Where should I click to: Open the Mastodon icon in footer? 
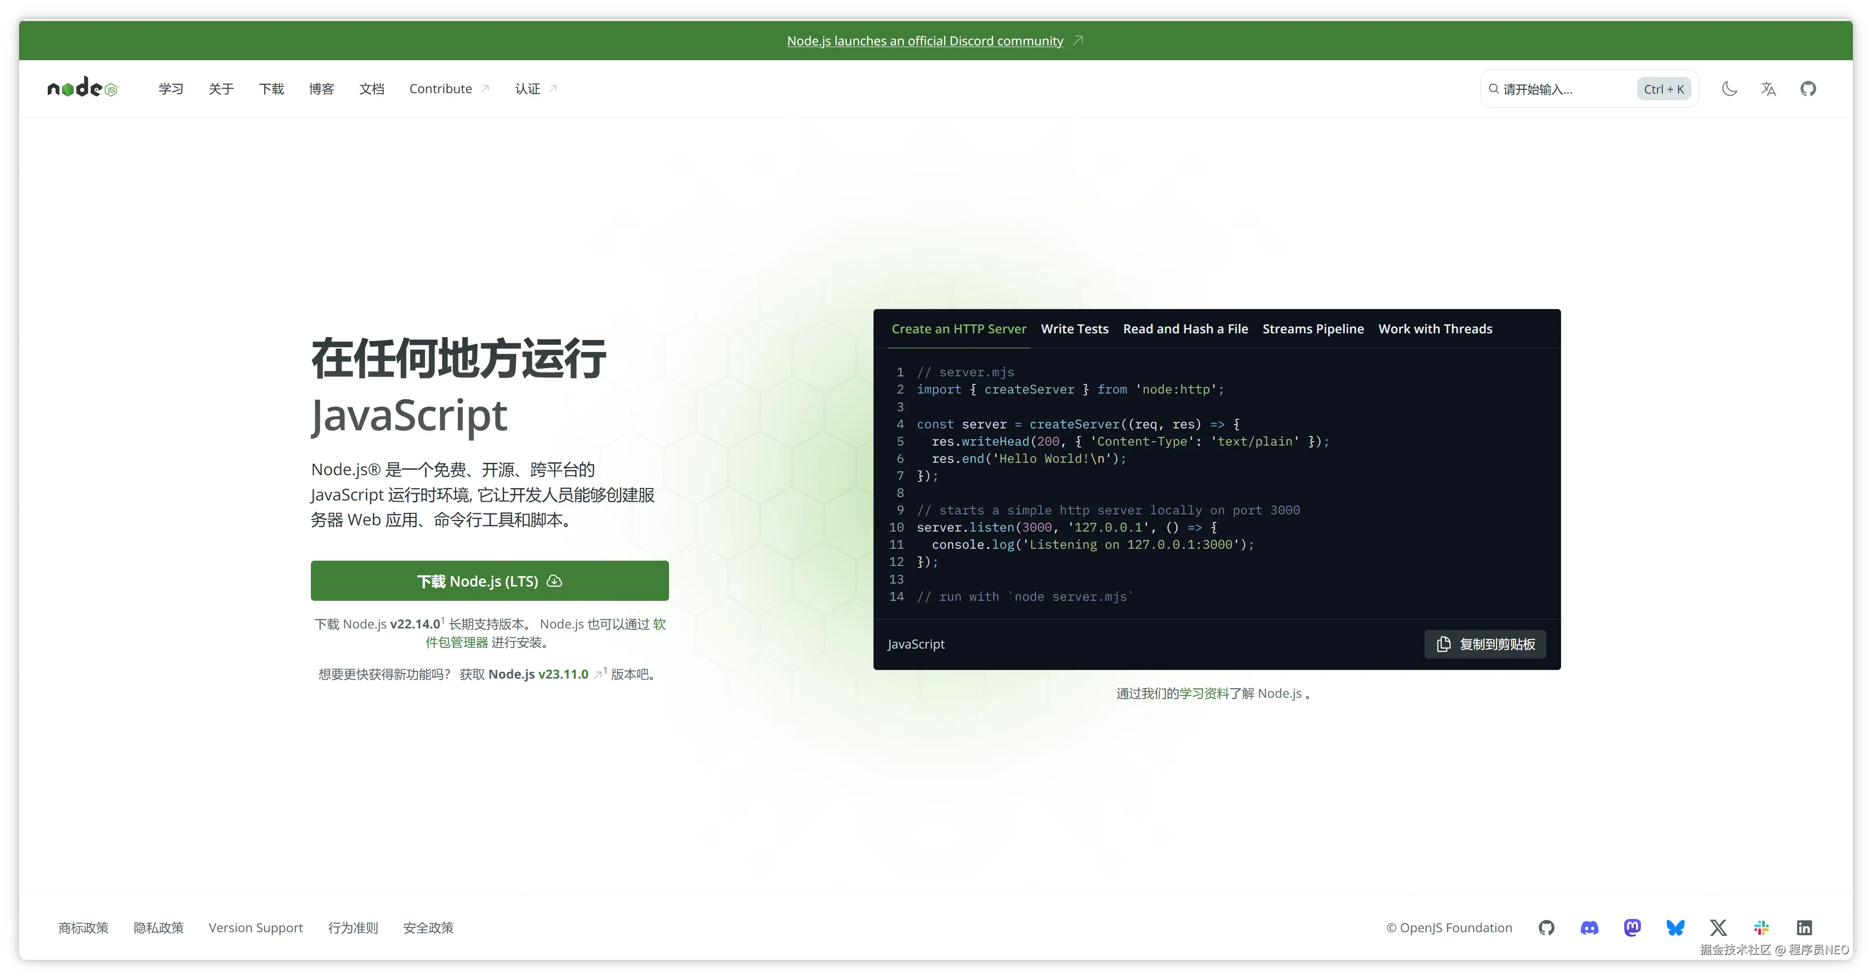click(x=1632, y=927)
